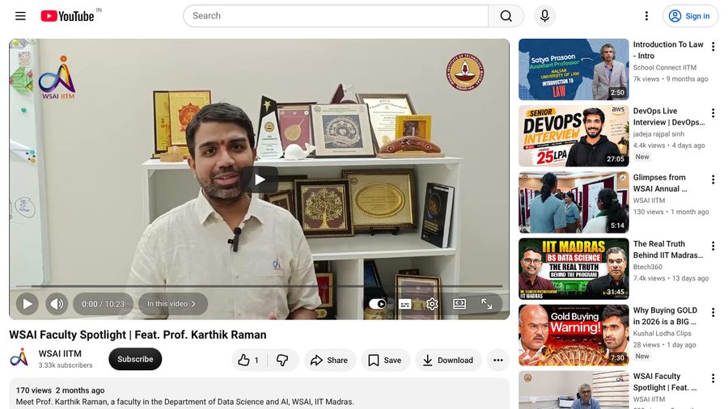Click the search magnifier button
Image resolution: width=728 pixels, height=409 pixels.
(506, 16)
